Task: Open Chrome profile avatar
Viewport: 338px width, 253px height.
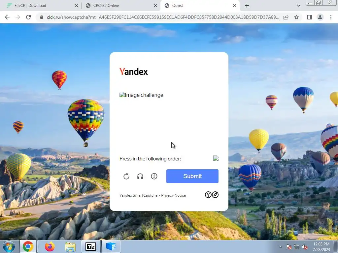Action: point(320,17)
